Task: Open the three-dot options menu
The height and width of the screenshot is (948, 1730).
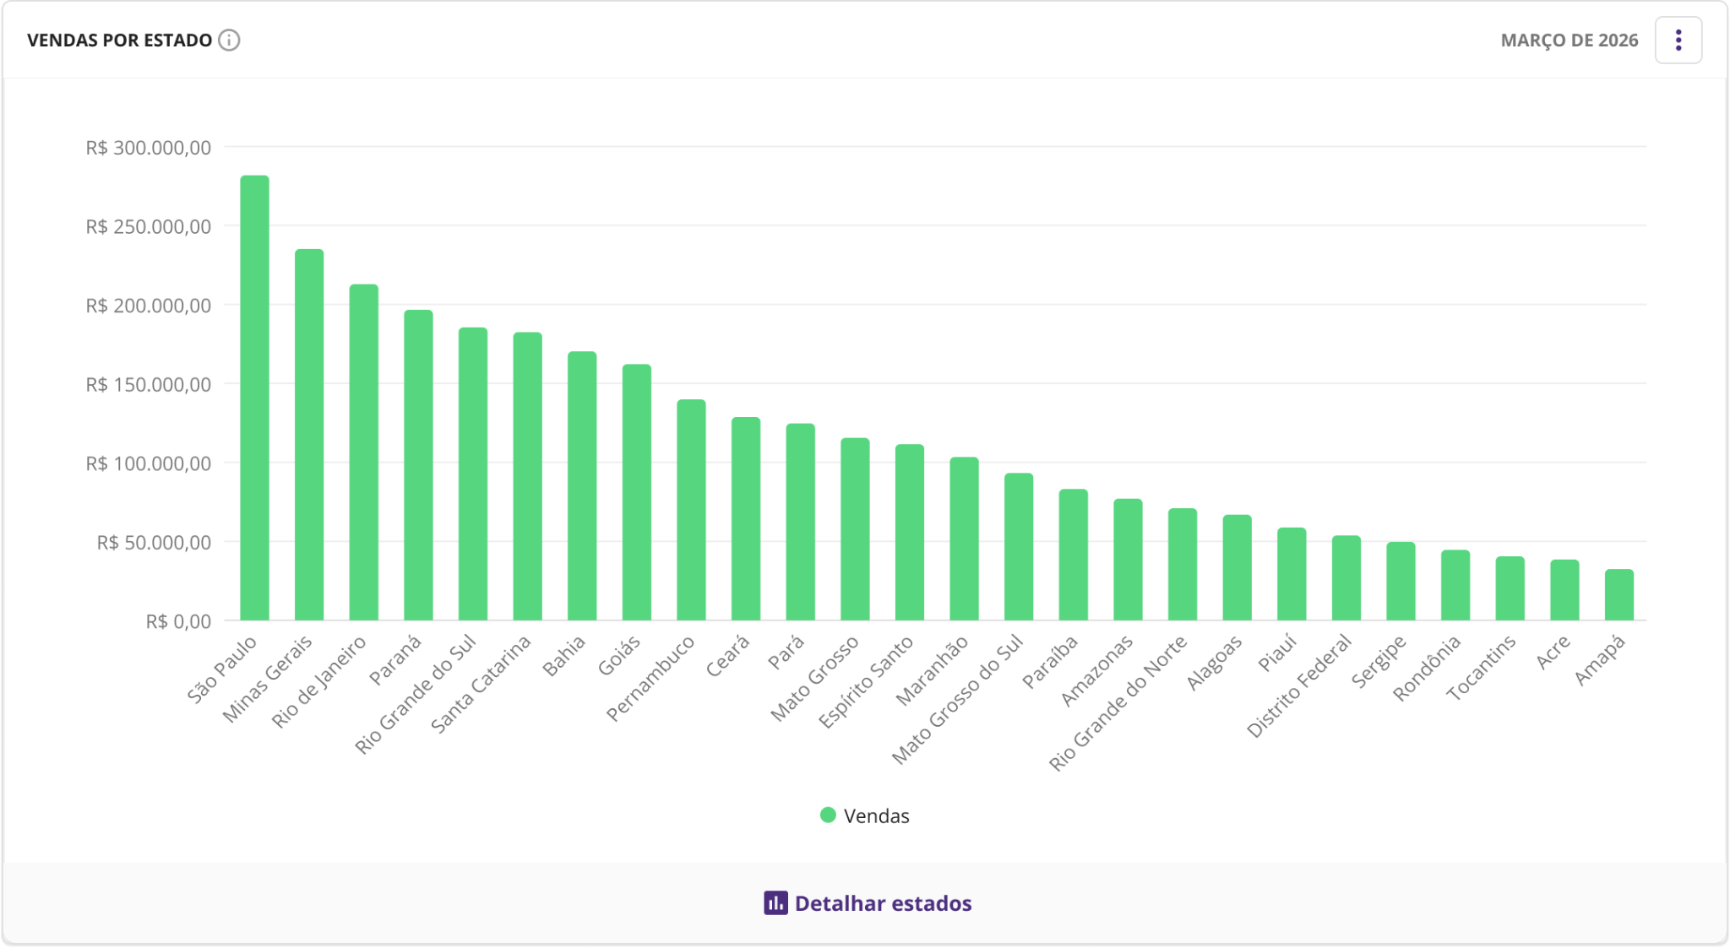Action: [x=1678, y=41]
